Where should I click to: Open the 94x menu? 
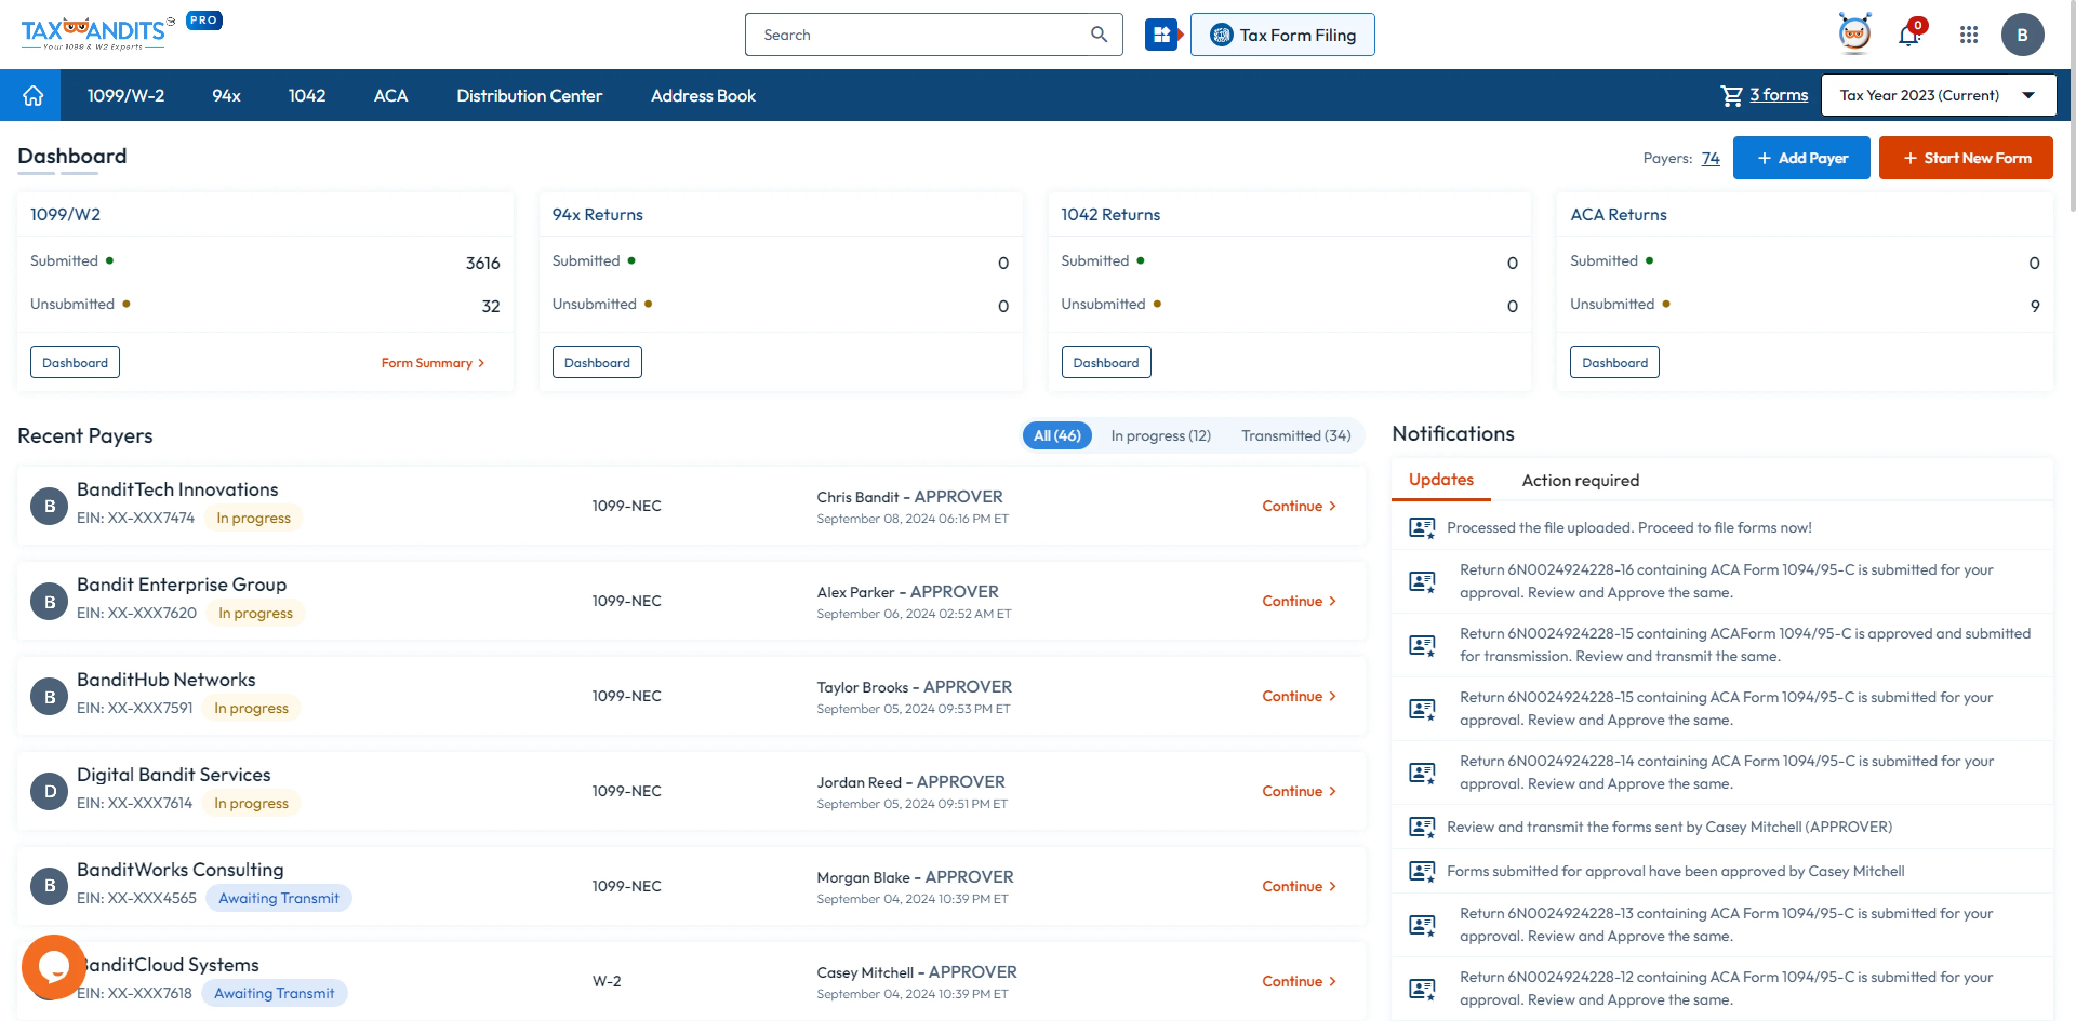[227, 95]
